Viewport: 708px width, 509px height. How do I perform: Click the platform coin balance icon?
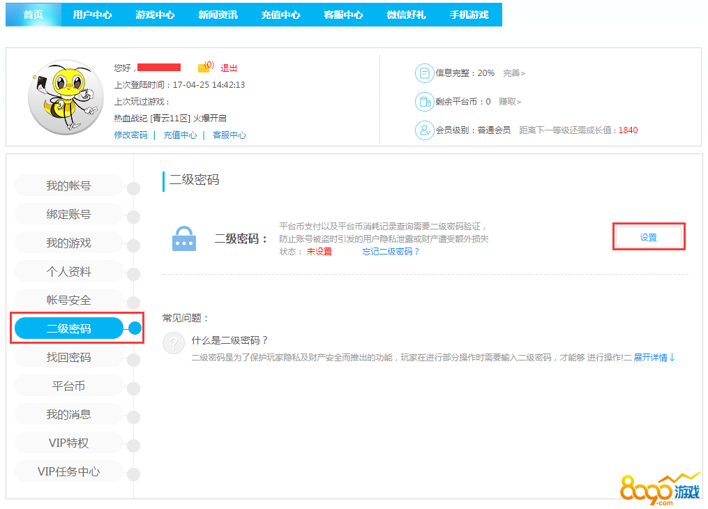424,102
